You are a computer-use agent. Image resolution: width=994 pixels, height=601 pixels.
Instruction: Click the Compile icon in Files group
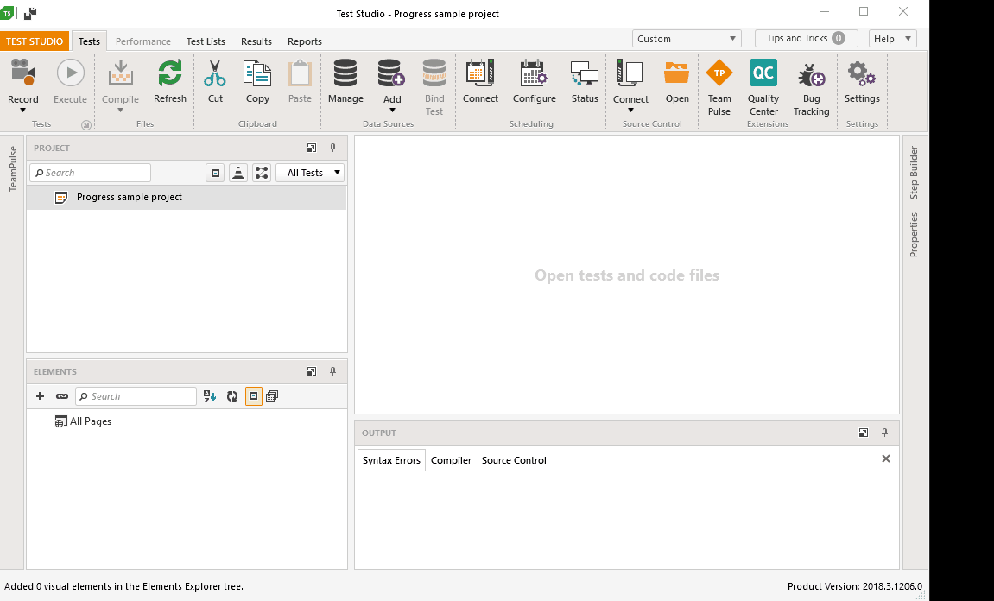[x=120, y=73]
